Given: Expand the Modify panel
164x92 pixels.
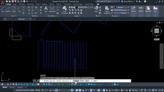Looking at the screenshot, I should [35, 16].
